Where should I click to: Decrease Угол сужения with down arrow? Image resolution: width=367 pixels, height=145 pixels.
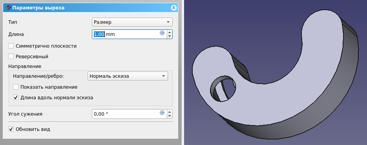(x=170, y=116)
